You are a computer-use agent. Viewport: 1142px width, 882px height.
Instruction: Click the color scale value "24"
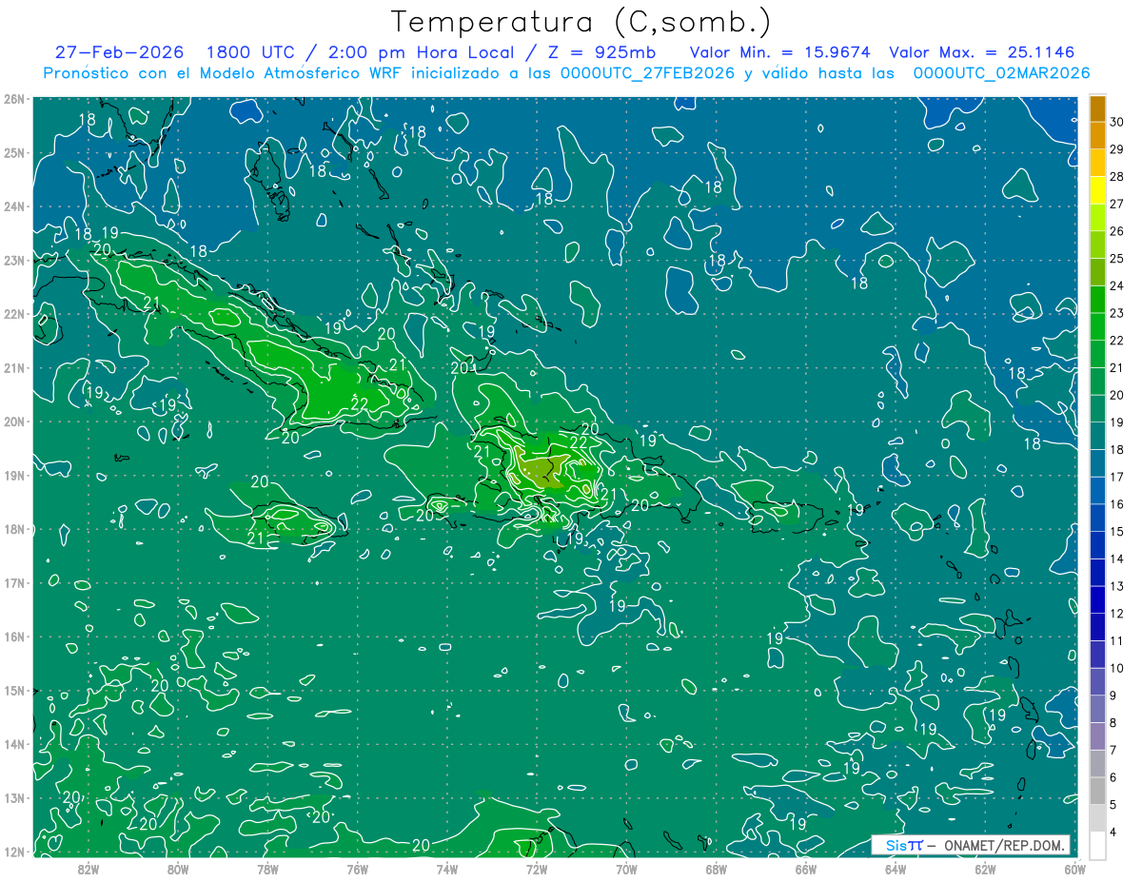tap(1116, 286)
